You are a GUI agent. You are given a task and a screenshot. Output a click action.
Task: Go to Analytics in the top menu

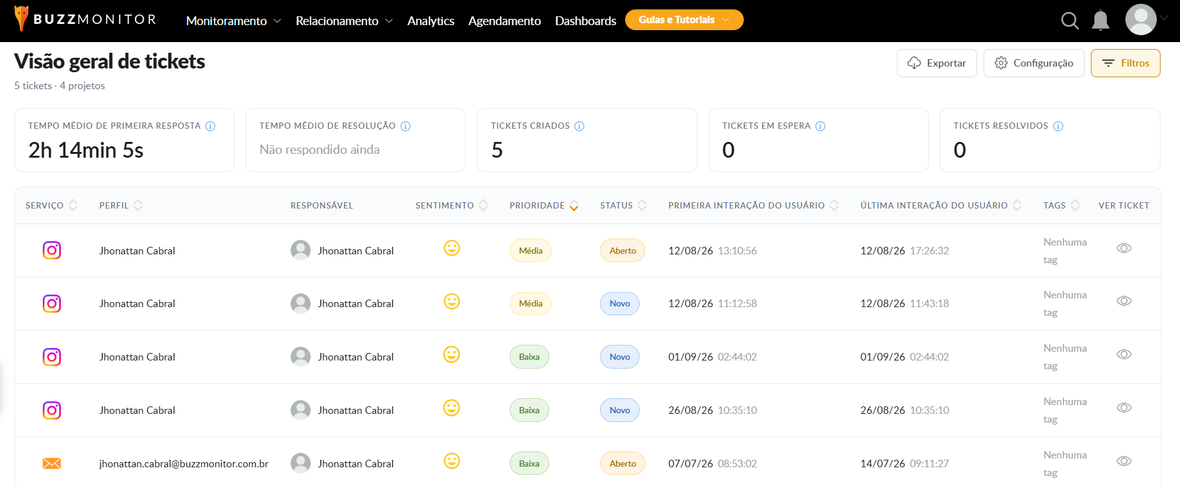coord(431,21)
